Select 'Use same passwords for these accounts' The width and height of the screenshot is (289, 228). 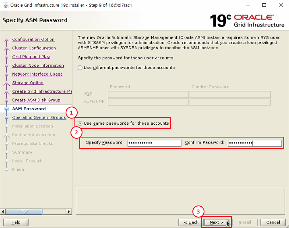pos(123,123)
